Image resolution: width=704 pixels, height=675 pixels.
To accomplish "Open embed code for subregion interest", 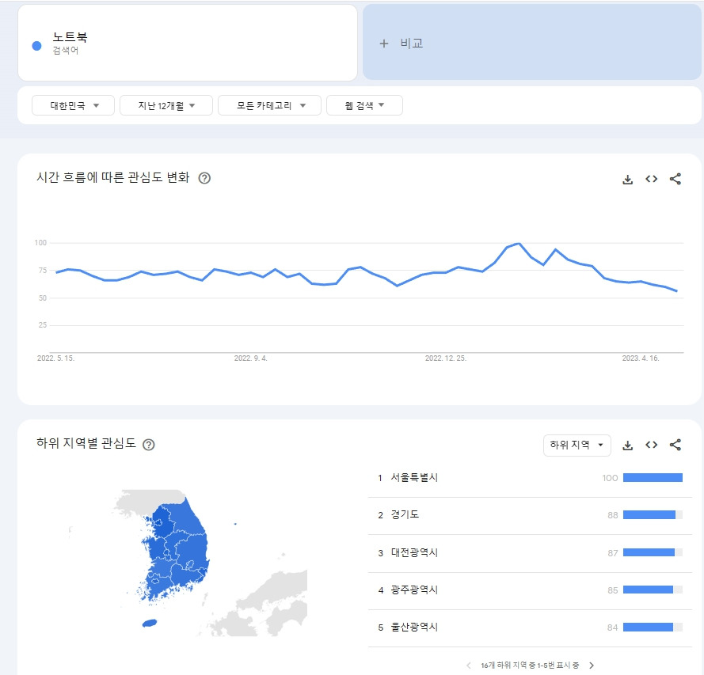I will pos(652,445).
